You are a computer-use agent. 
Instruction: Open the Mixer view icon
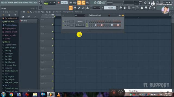point(133,8)
